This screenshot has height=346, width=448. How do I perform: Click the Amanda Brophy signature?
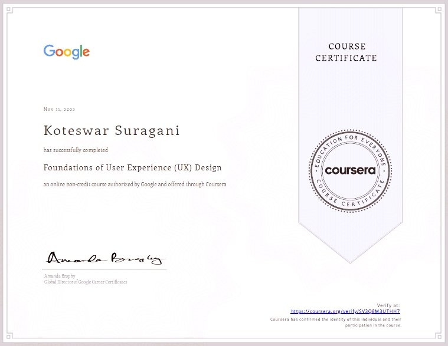pos(105,258)
